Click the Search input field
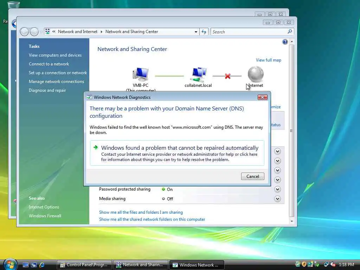This screenshot has height=270, width=360. point(249,32)
